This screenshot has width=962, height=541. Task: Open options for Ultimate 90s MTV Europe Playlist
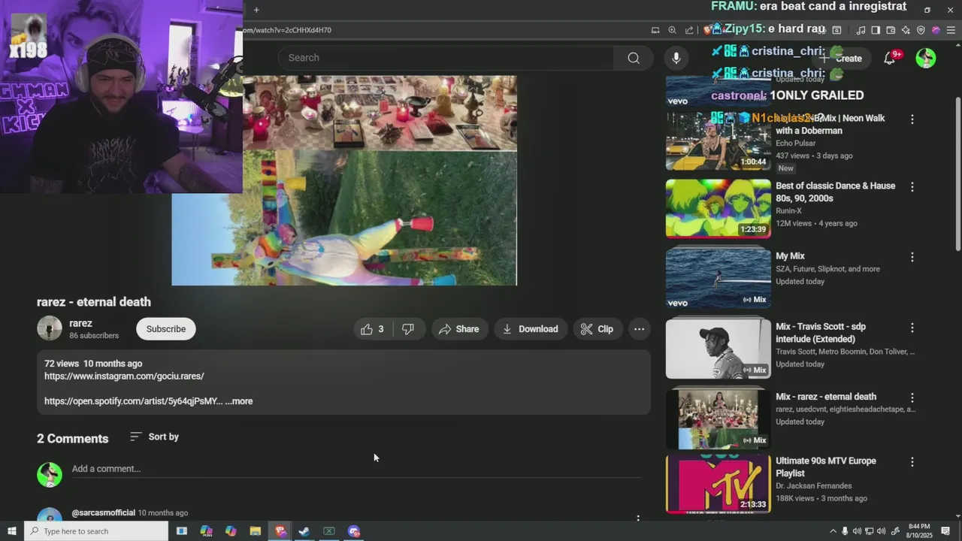(912, 462)
